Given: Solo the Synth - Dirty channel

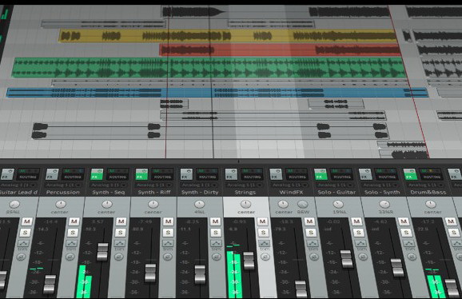Looking at the screenshot, I should 216,233.
